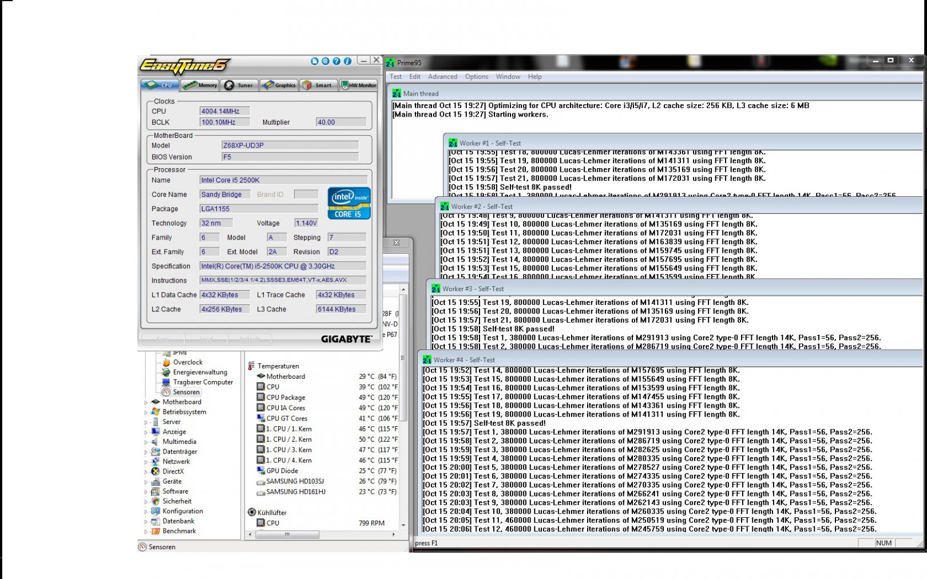927x579 pixels.
Task: Switch to the Tuner tab in EasyTune6
Action: [x=240, y=85]
